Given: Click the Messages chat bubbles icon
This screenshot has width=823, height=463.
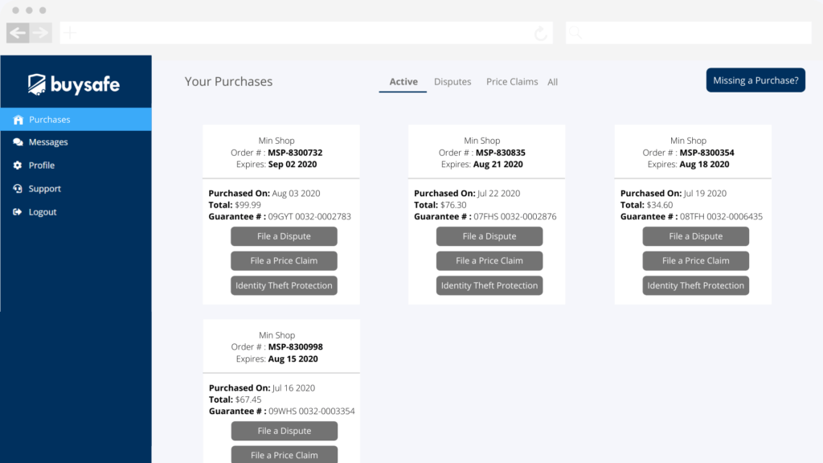Looking at the screenshot, I should (x=18, y=142).
